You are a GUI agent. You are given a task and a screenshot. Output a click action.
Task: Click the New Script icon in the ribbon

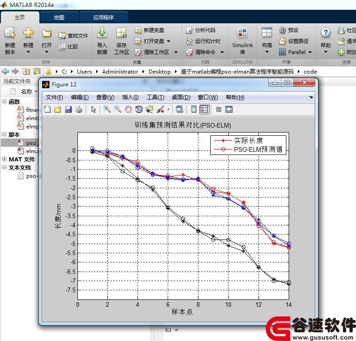click(10, 32)
